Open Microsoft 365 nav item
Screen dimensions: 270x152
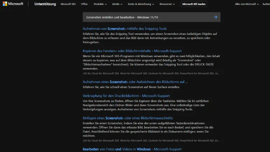click(x=68, y=4)
